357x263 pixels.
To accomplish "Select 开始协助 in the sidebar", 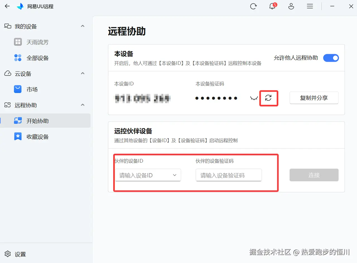I will point(37,121).
